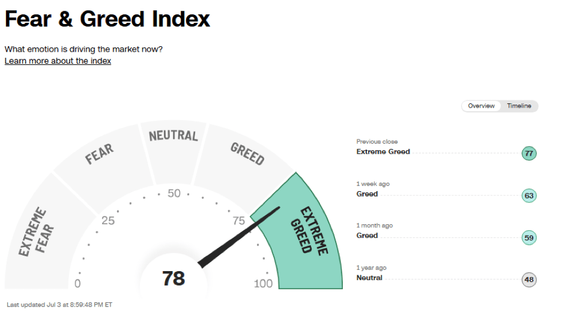Click the Last updated timestamp text
Screen dimensions: 562x327
[59, 305]
